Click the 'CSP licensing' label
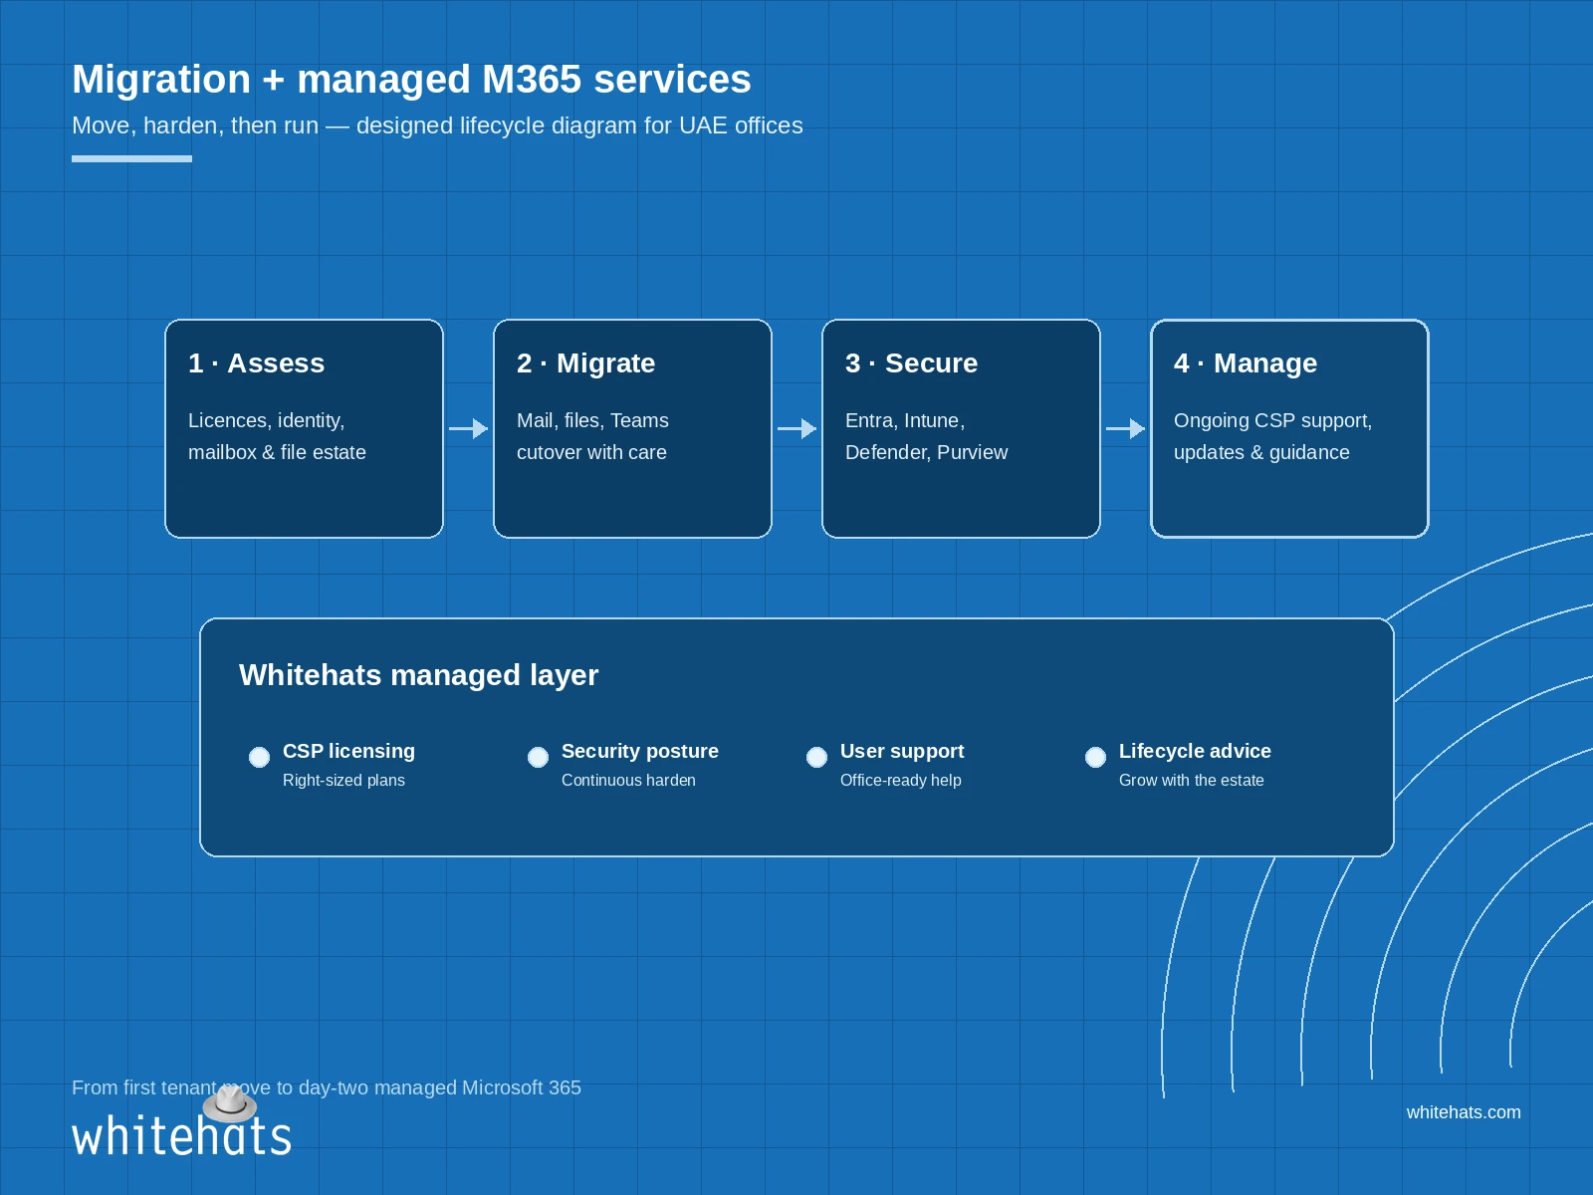1593x1195 pixels. pos(348,751)
